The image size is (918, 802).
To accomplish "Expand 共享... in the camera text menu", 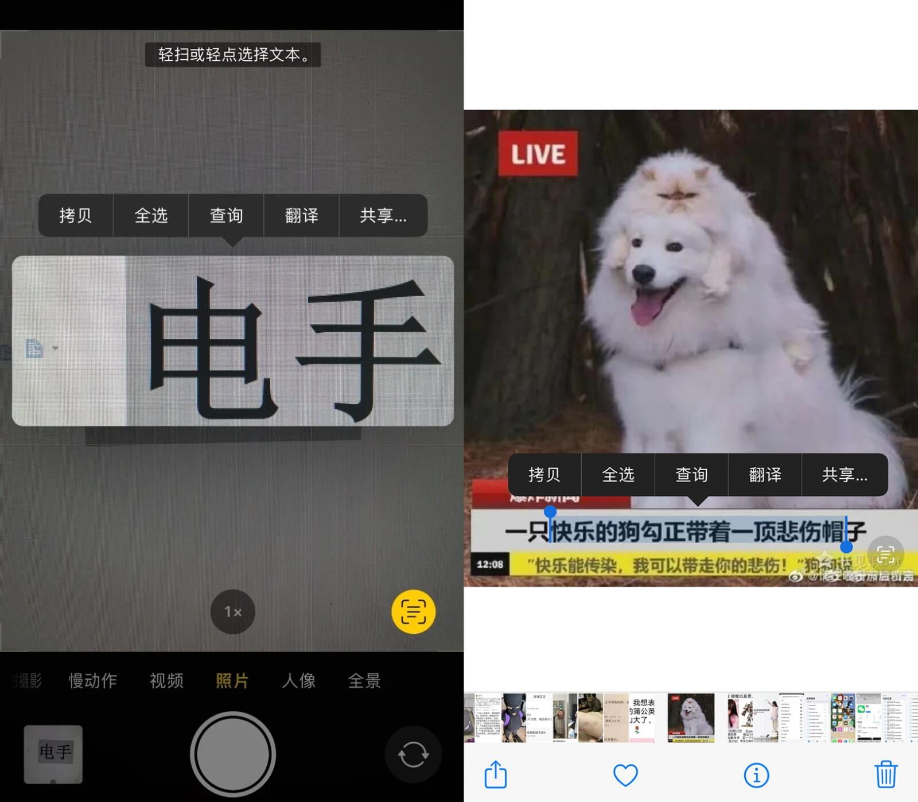I will [x=383, y=215].
